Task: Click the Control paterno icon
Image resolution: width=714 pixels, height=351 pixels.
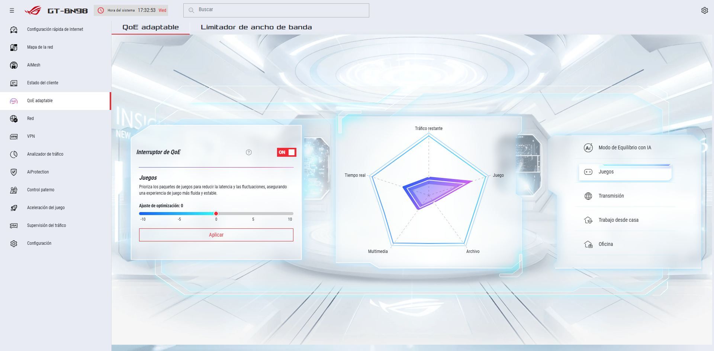Action: pyautogui.click(x=14, y=190)
